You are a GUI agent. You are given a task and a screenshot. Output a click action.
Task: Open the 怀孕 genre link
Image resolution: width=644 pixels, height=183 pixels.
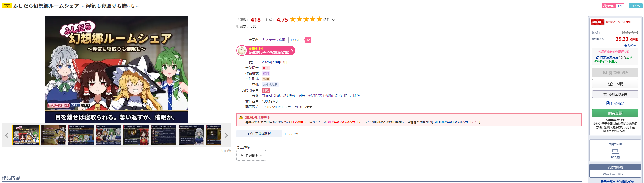pos(356,96)
